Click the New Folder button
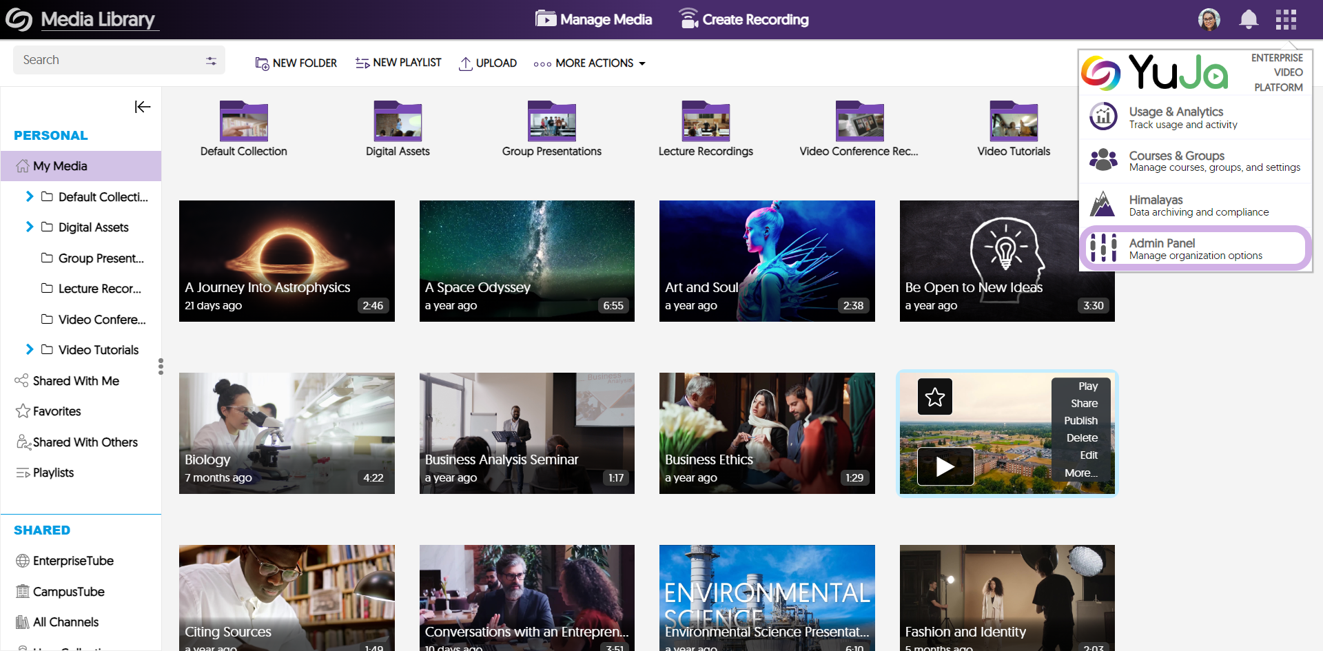The width and height of the screenshot is (1323, 651). pyautogui.click(x=296, y=63)
